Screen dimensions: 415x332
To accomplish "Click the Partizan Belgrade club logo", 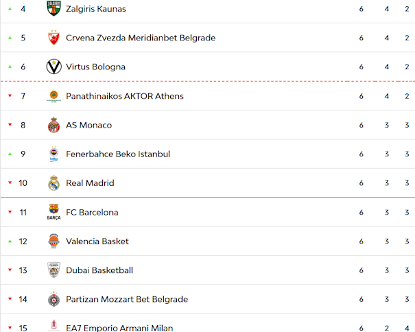I will [x=54, y=299].
